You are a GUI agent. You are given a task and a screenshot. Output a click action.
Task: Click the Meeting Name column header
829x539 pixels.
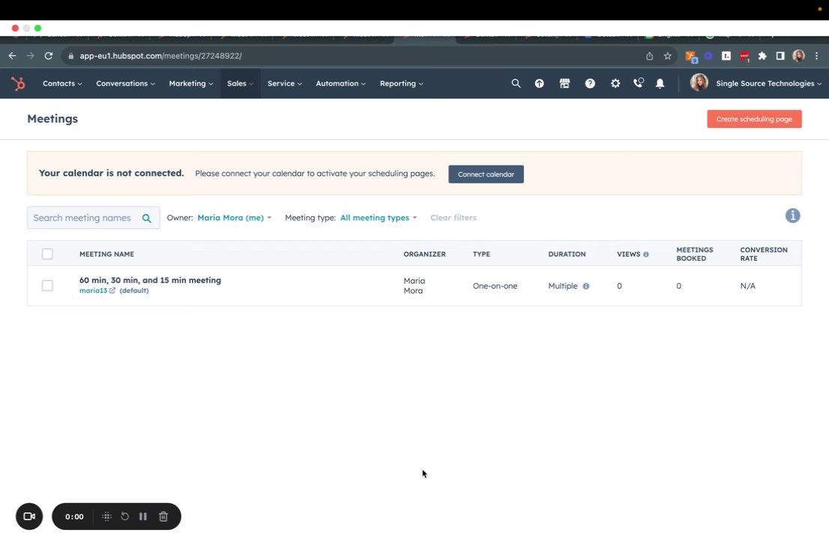[106, 254]
